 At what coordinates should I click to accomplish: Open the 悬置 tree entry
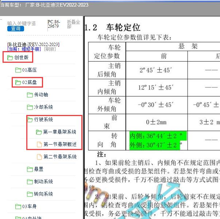coord(39,169)
